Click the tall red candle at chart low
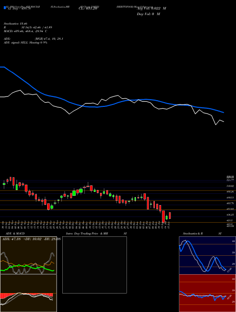 coord(163,217)
